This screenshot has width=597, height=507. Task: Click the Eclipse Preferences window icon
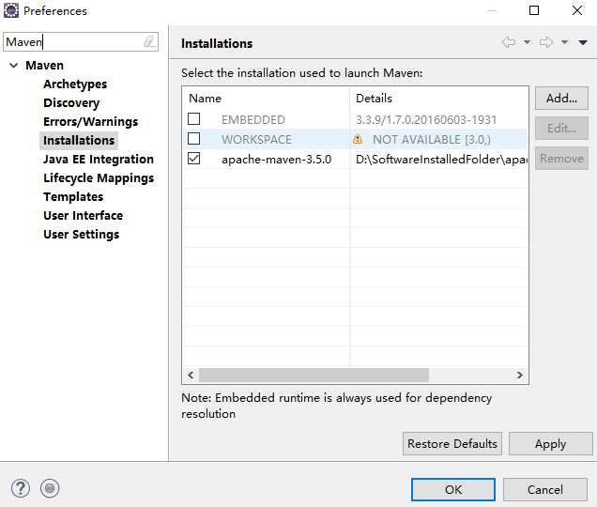(x=11, y=10)
